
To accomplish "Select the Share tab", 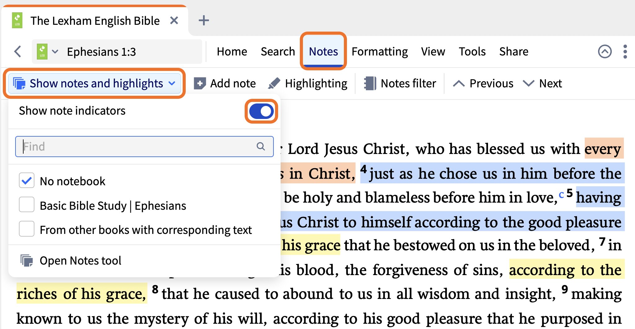I will [514, 51].
